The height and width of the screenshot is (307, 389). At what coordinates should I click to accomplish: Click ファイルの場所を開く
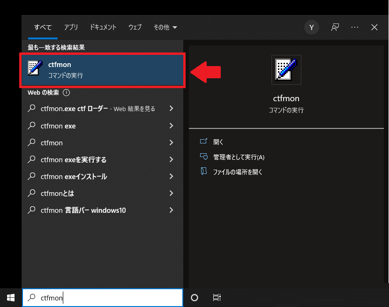click(238, 172)
